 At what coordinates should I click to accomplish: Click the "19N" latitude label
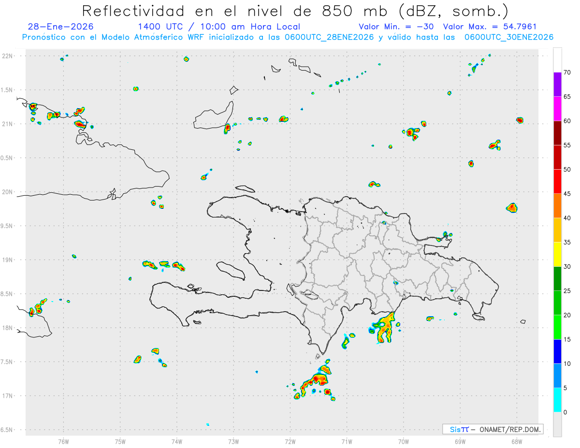[x=8, y=260]
